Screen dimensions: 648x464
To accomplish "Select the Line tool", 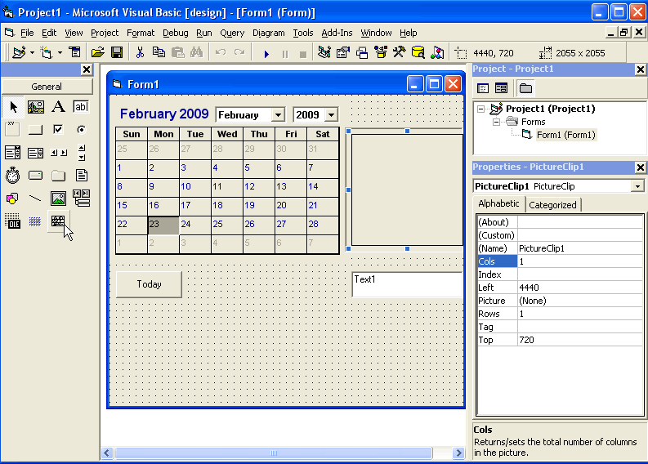I will tap(35, 199).
